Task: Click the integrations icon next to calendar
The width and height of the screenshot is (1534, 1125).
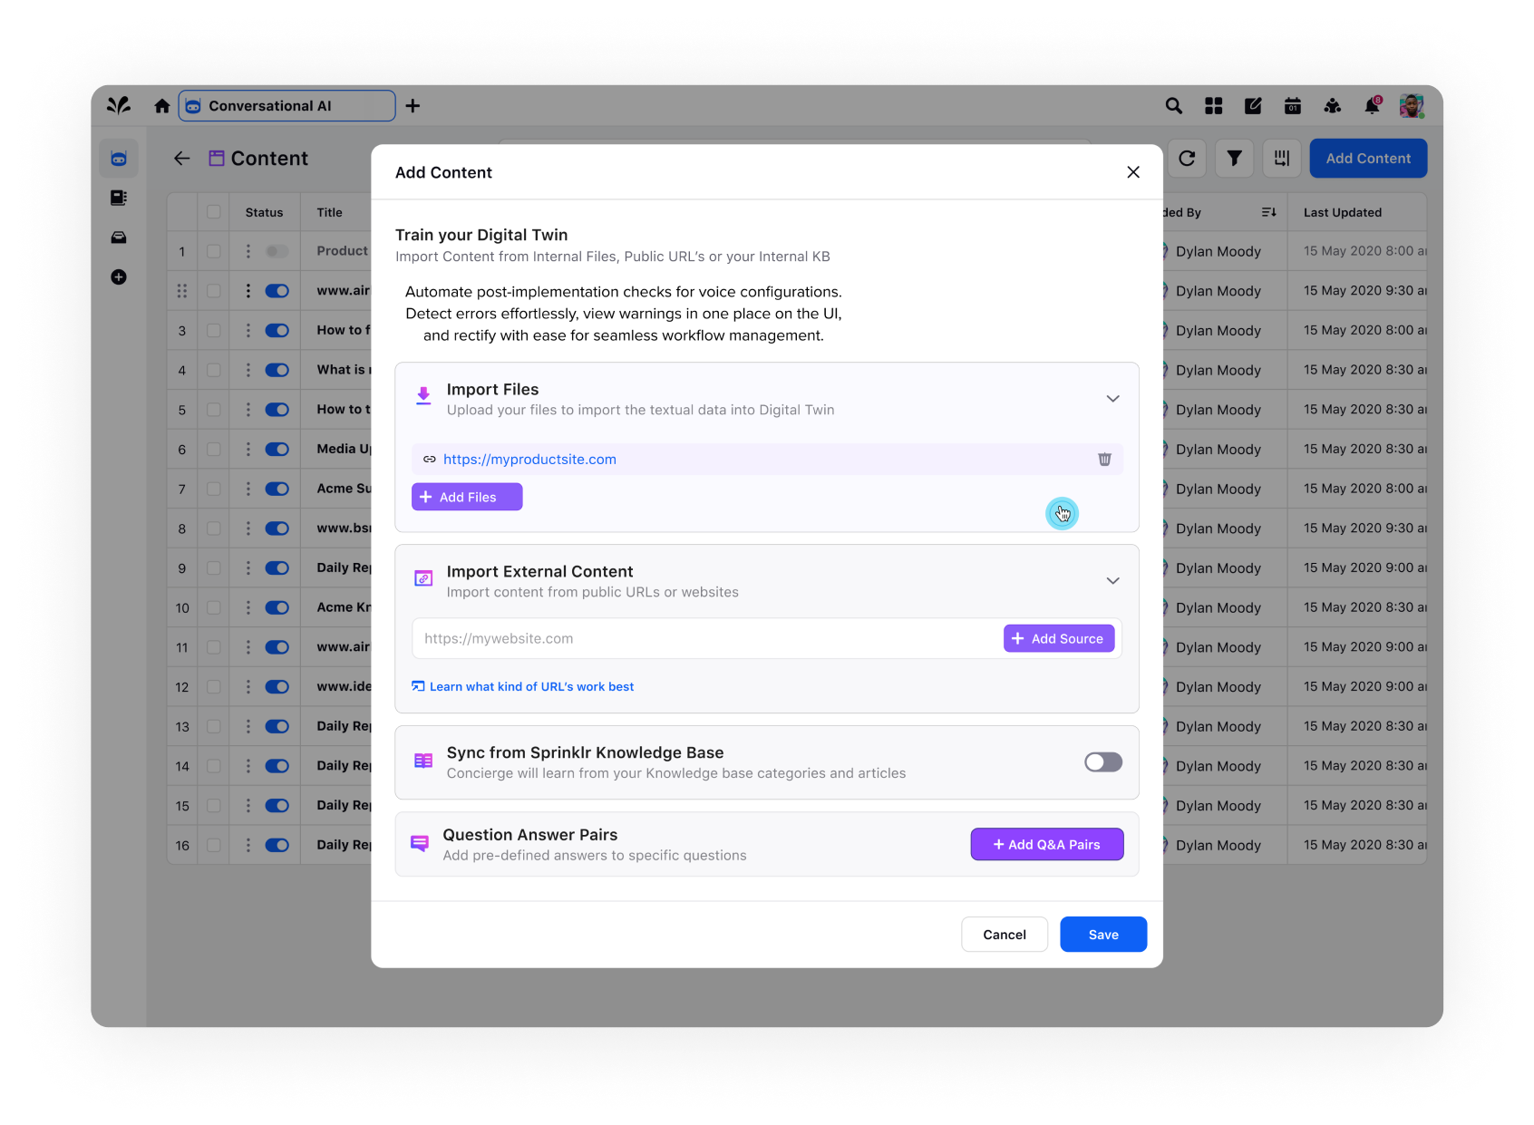Action: pos(1333,106)
